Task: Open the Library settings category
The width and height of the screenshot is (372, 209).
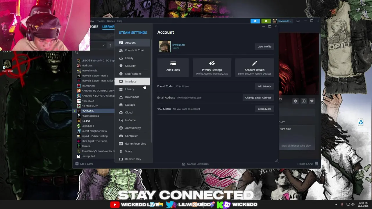Action: click(x=132, y=89)
